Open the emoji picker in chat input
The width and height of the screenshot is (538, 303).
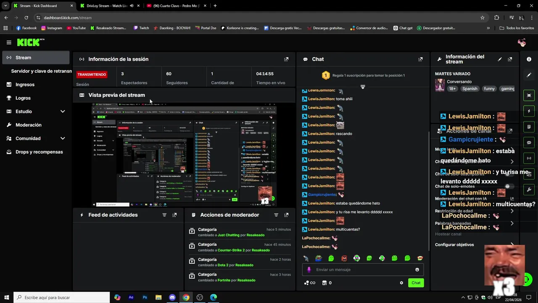click(417, 270)
